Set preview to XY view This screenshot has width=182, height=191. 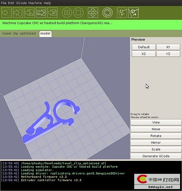[x=168, y=47]
